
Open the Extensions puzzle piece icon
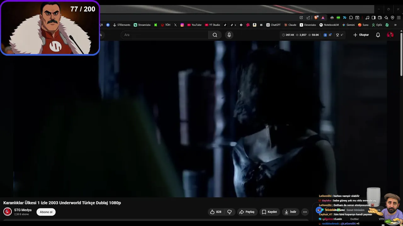351,18
